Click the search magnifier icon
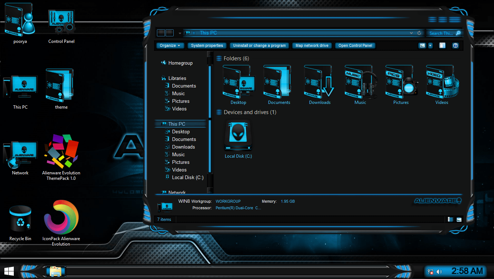This screenshot has width=494, height=279. pos(458,33)
